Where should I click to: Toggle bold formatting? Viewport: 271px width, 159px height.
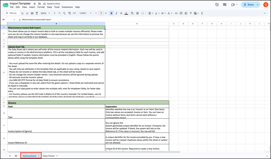click(112, 13)
